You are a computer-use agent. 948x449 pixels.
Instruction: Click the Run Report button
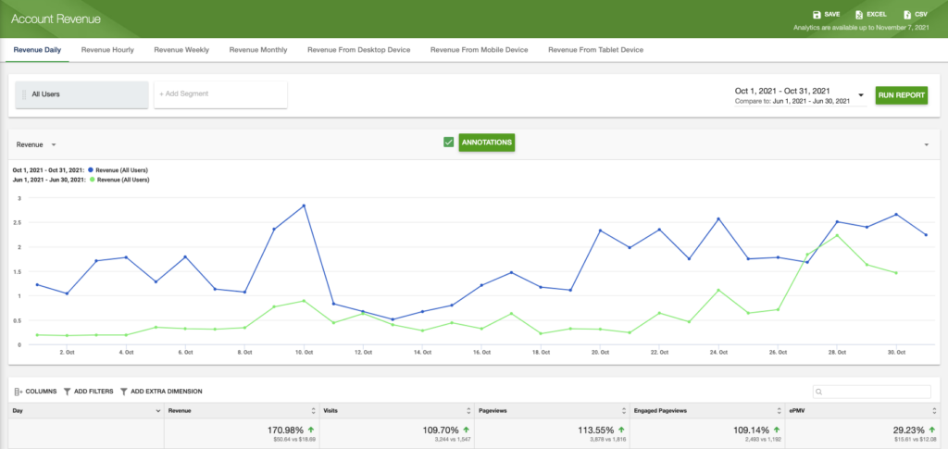coord(902,95)
